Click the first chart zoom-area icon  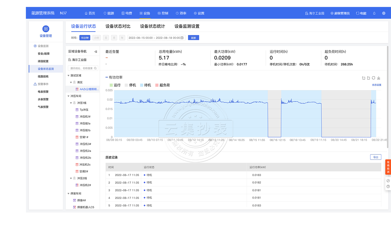(364, 78)
